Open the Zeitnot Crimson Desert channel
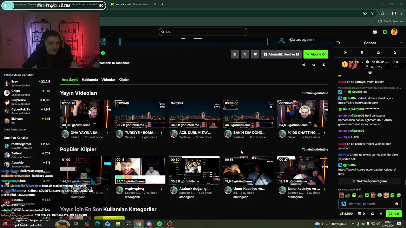Viewport: 406px width, 228px height. (x=27, y=155)
